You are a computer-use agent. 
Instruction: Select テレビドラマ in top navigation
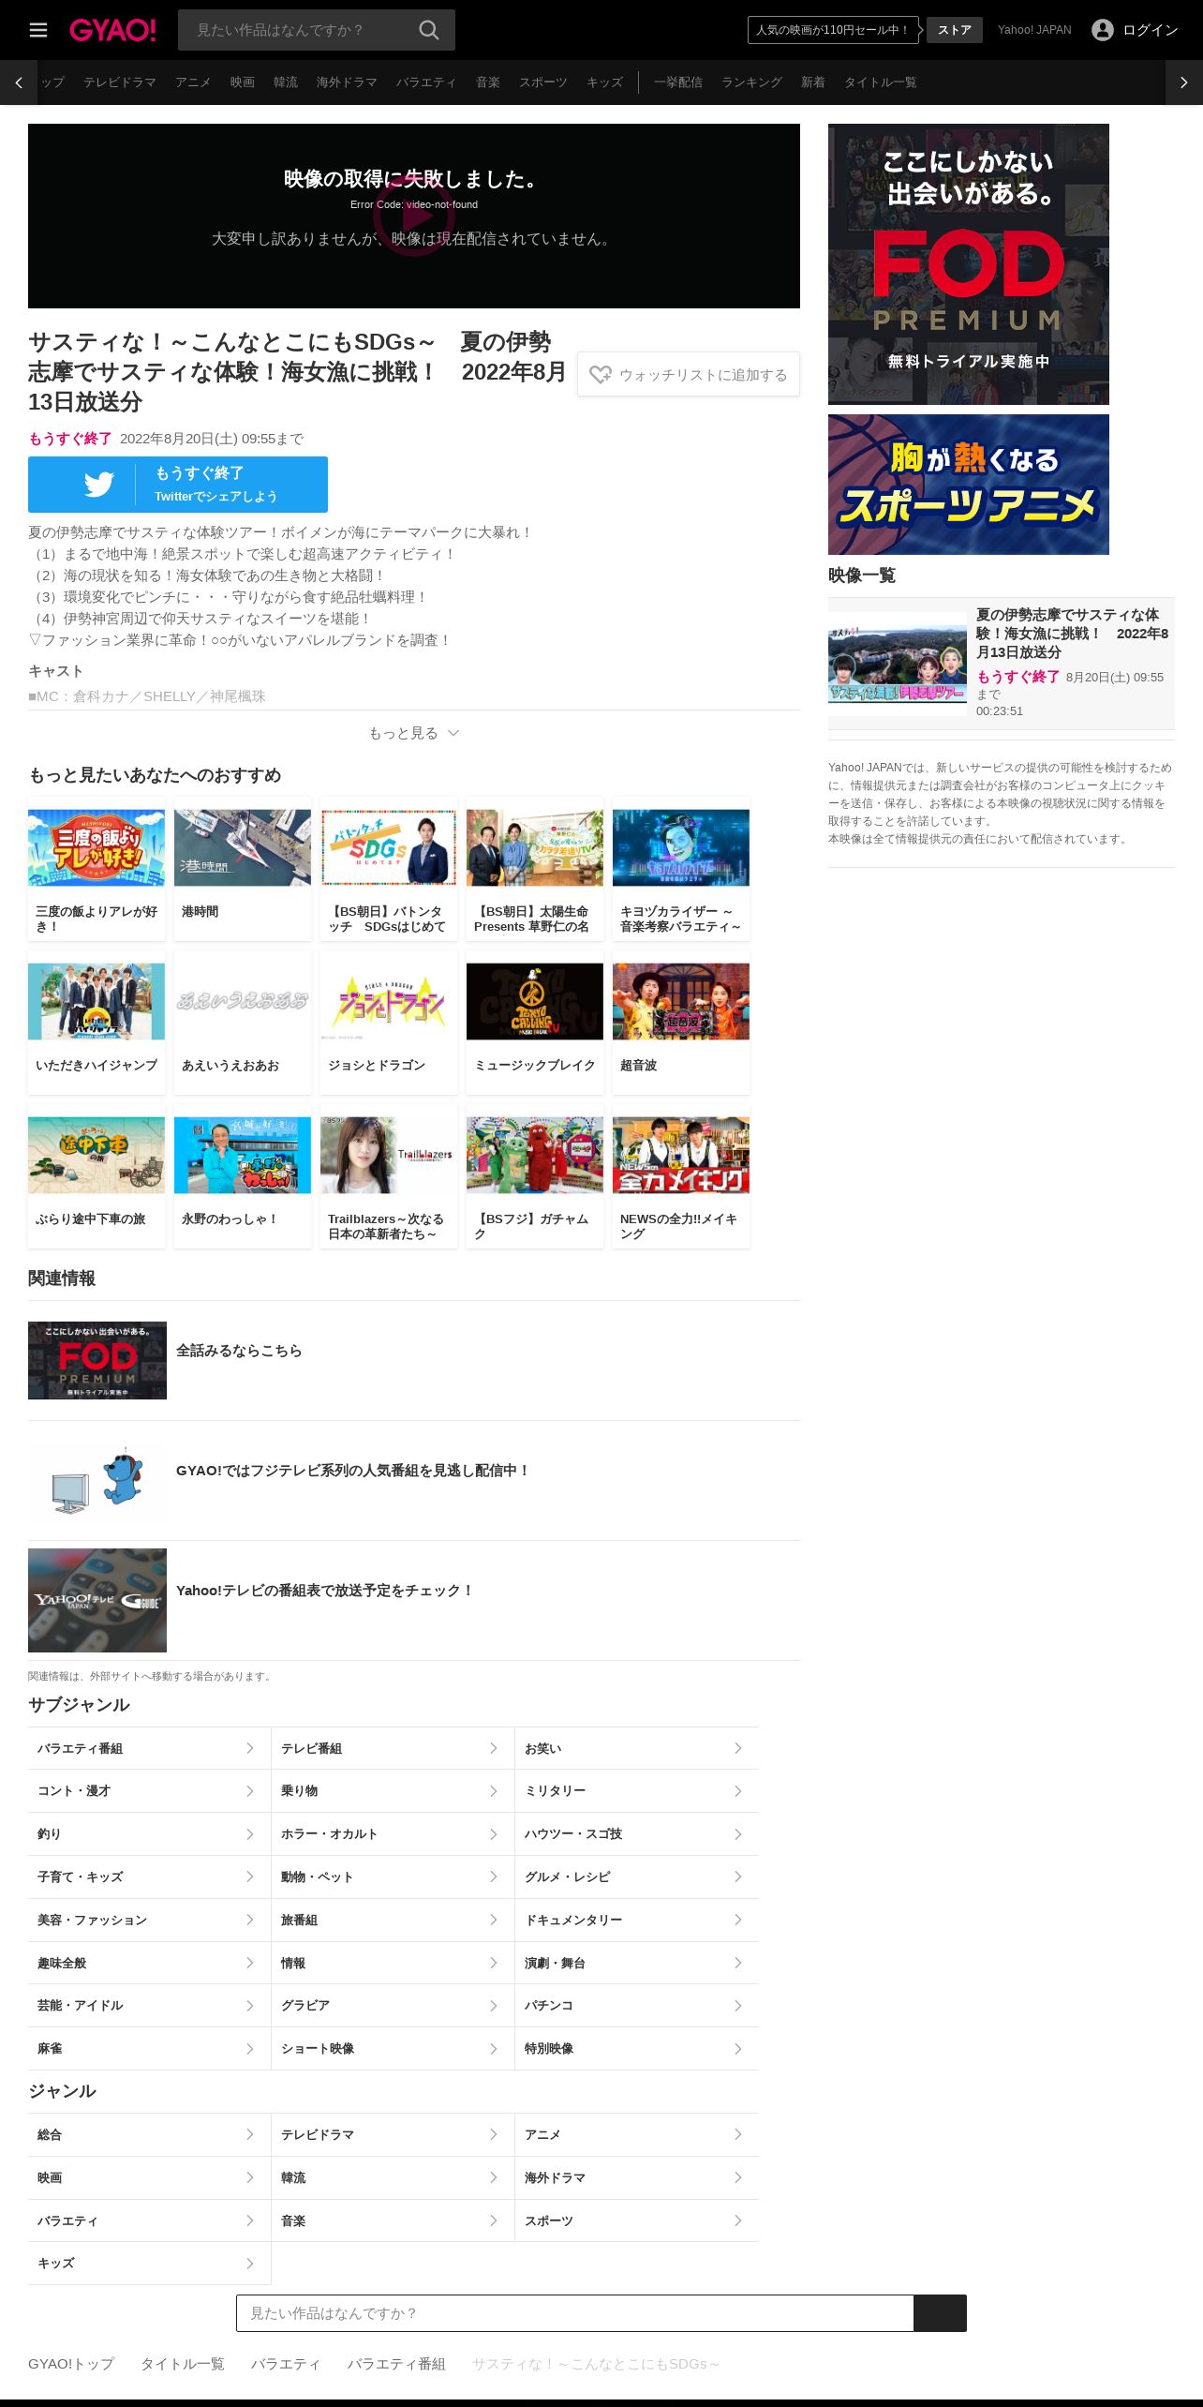pyautogui.click(x=120, y=82)
